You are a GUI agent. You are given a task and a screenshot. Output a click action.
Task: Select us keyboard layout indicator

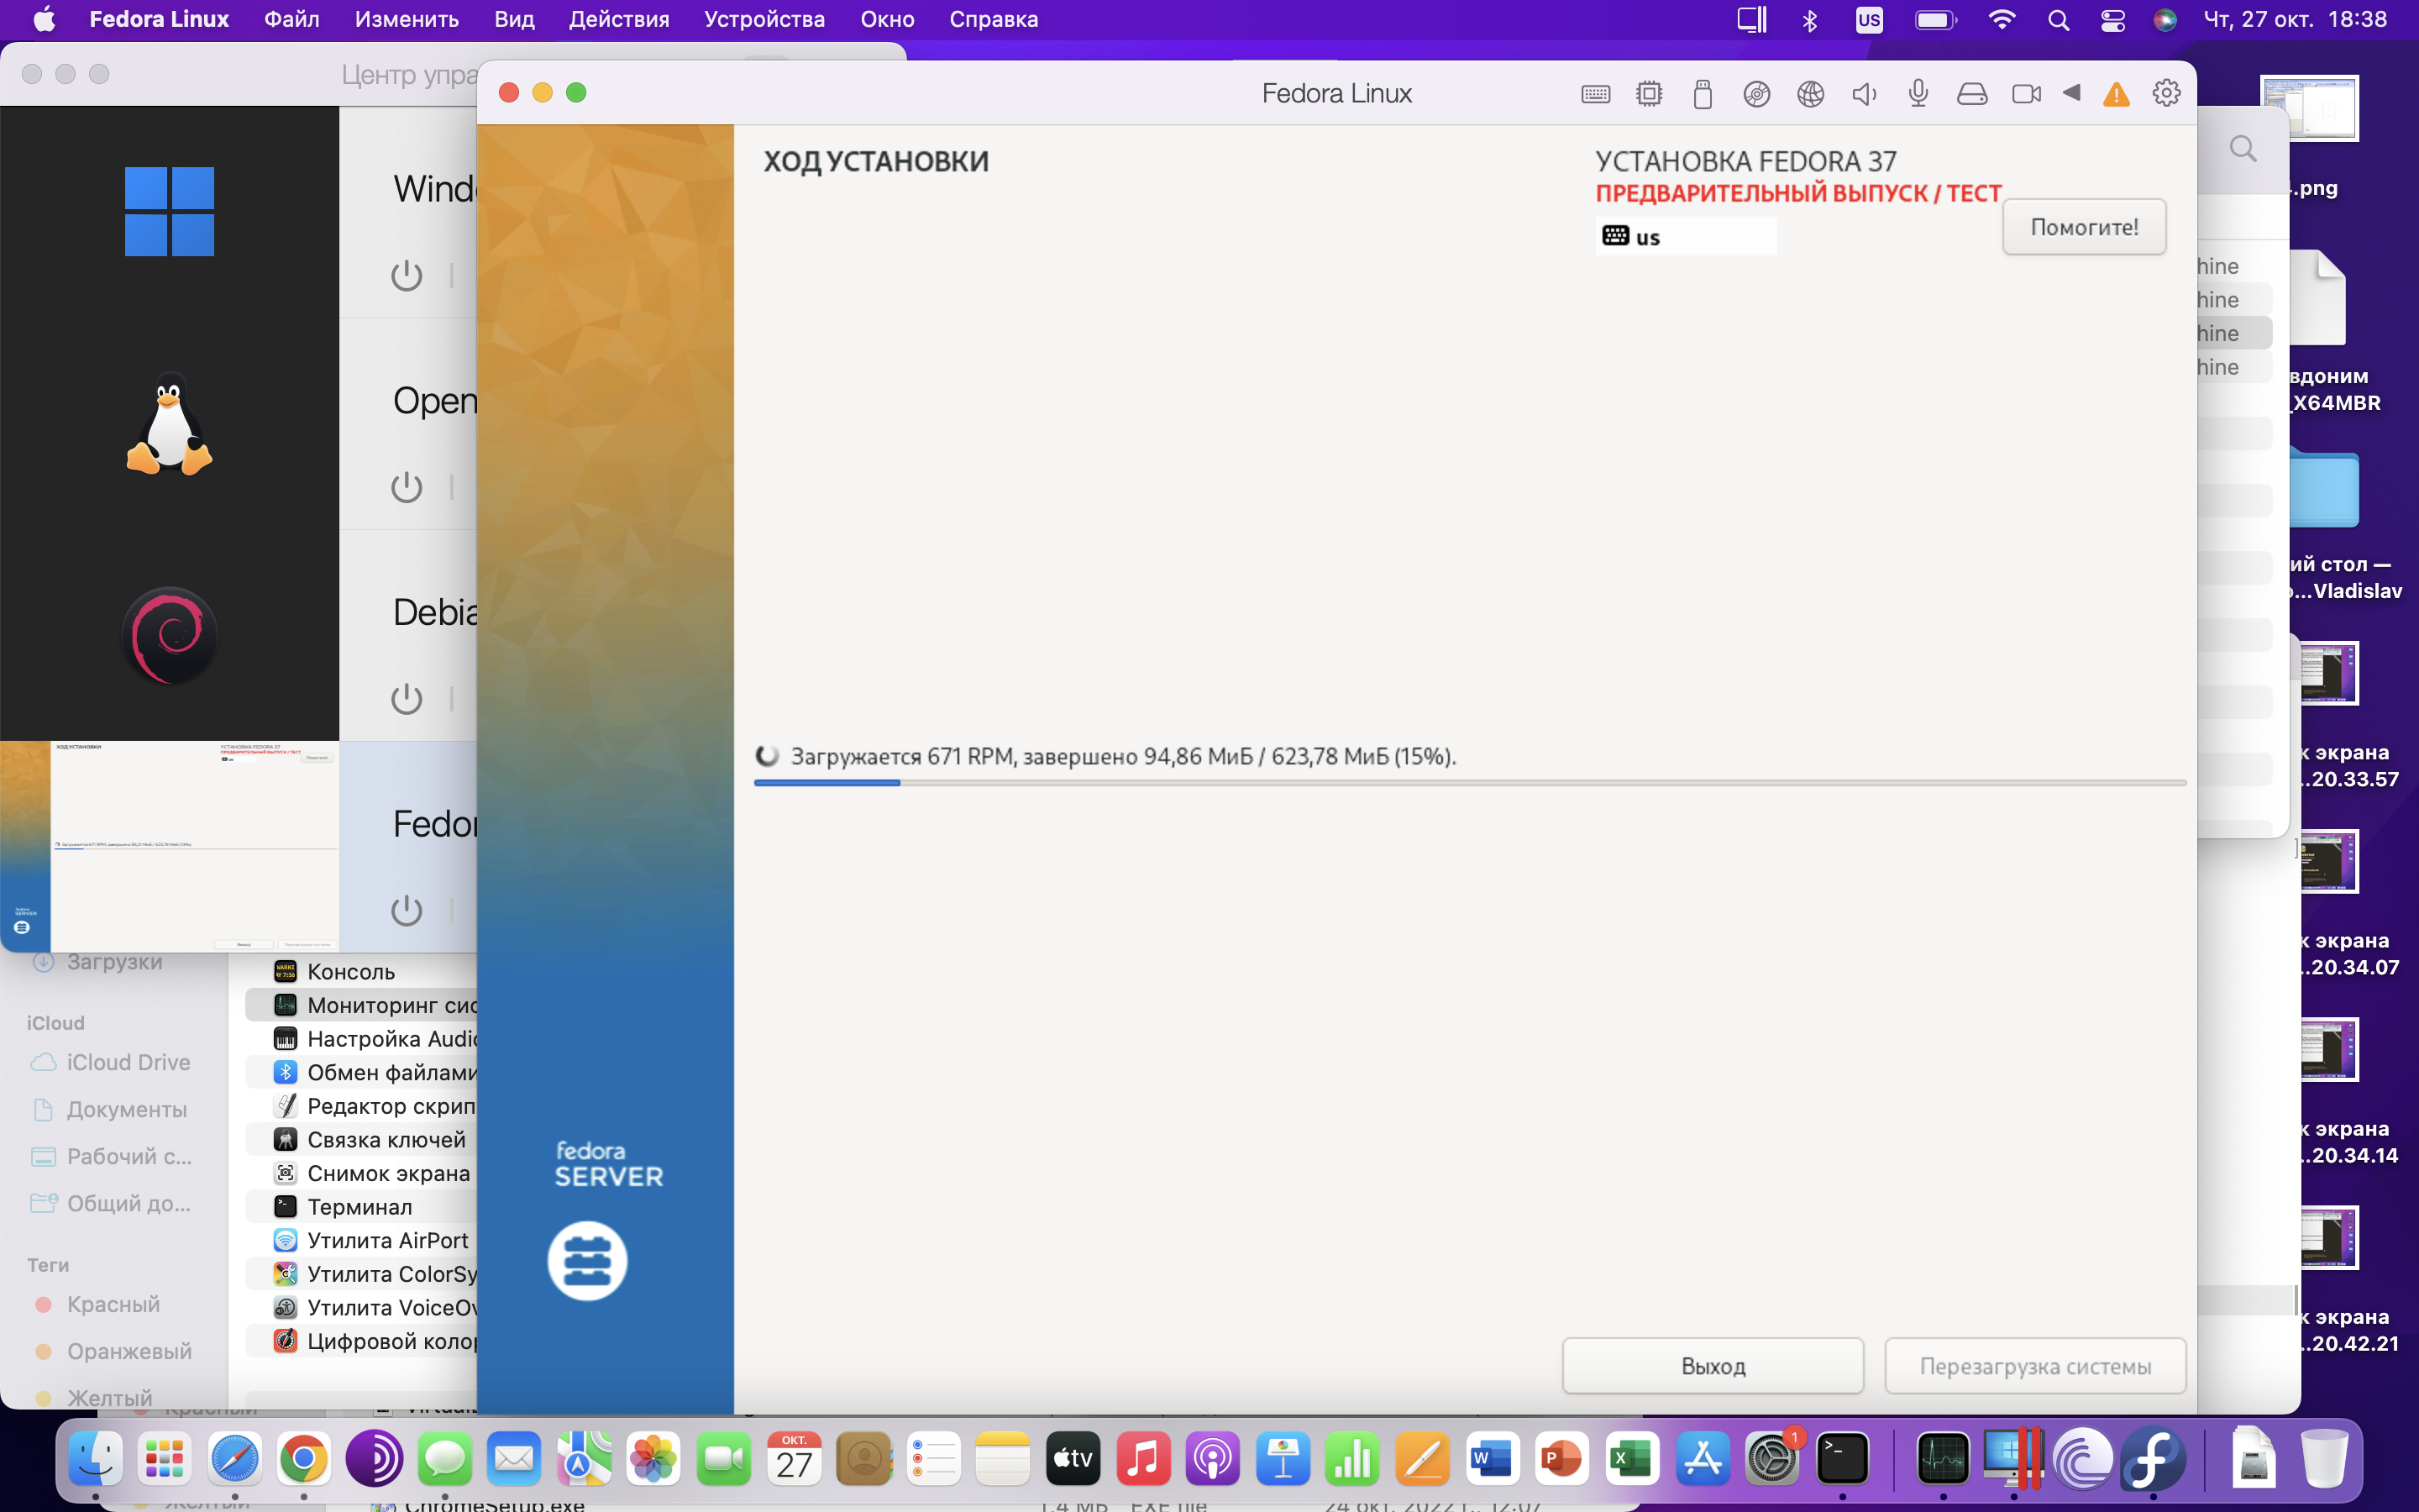tap(1685, 237)
